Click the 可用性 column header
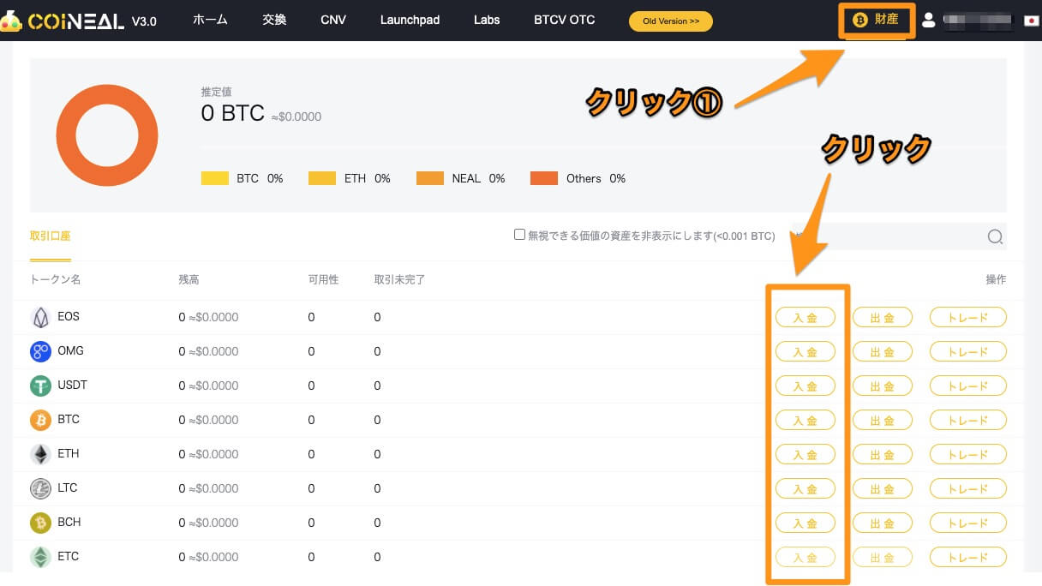The width and height of the screenshot is (1042, 586). [324, 280]
